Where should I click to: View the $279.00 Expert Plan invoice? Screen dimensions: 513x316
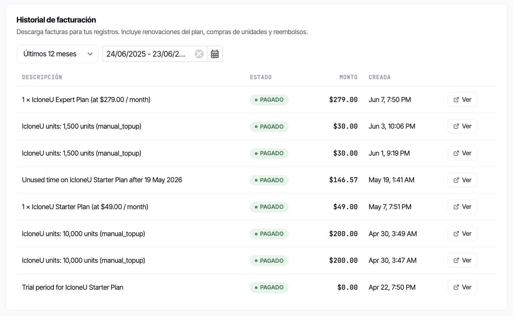(x=462, y=100)
